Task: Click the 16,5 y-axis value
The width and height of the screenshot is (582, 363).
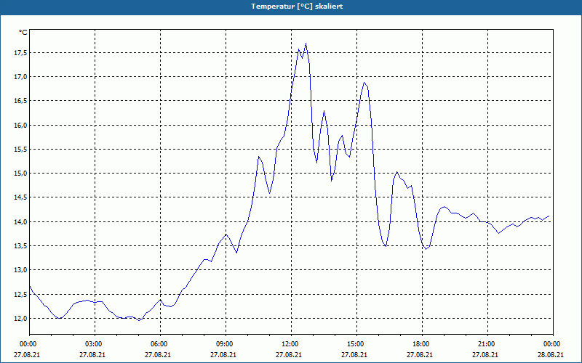Action: point(20,101)
